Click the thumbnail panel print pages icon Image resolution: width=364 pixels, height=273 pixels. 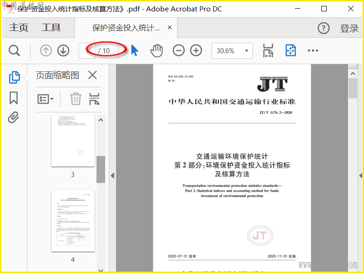tap(94, 99)
